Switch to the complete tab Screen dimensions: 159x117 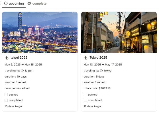click(x=37, y=3)
